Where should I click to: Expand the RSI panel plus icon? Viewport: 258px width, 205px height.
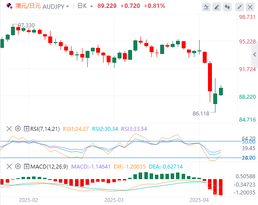[26, 129]
